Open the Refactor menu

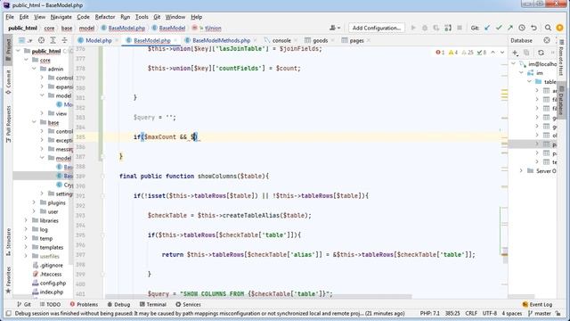coord(105,17)
